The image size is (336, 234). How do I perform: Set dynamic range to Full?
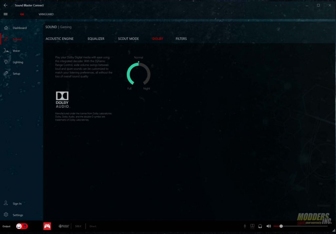pos(129,89)
